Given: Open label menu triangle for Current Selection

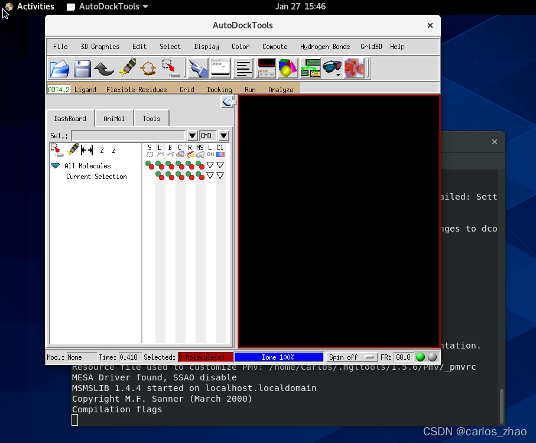Looking at the screenshot, I should pos(210,176).
